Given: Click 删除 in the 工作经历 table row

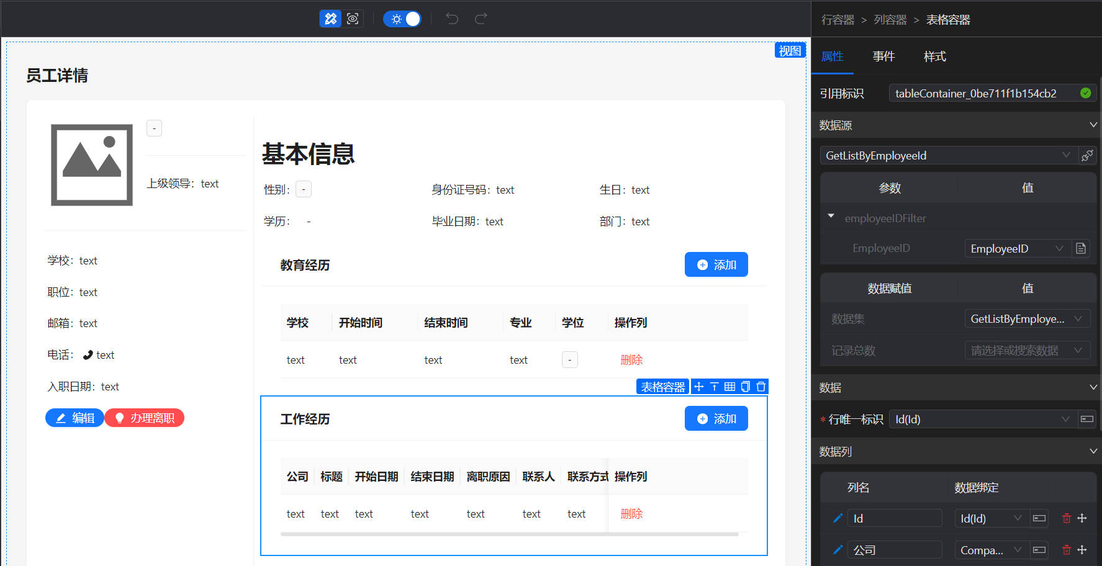Looking at the screenshot, I should [631, 514].
